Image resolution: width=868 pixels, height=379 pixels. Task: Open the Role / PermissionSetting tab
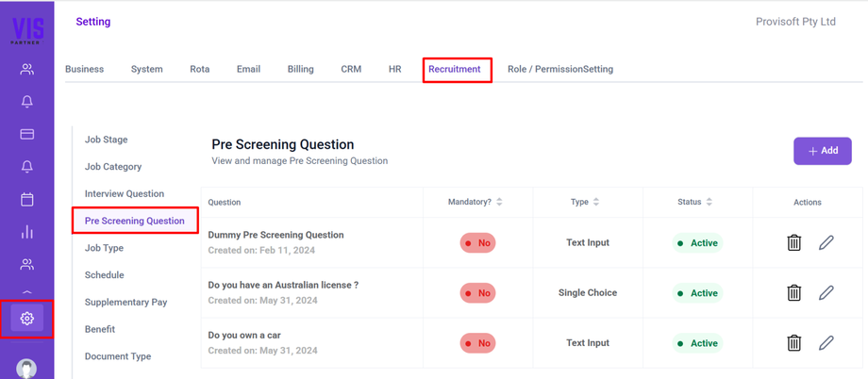point(560,69)
